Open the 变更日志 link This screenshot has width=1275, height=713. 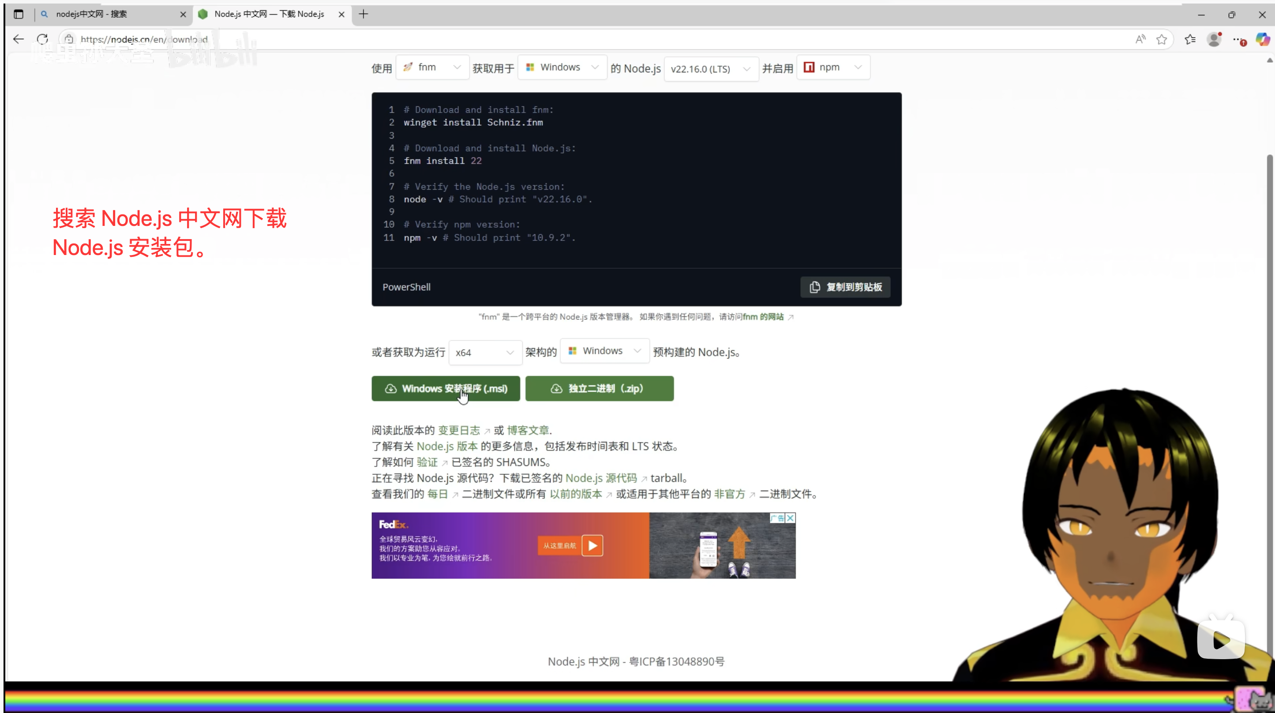459,430
